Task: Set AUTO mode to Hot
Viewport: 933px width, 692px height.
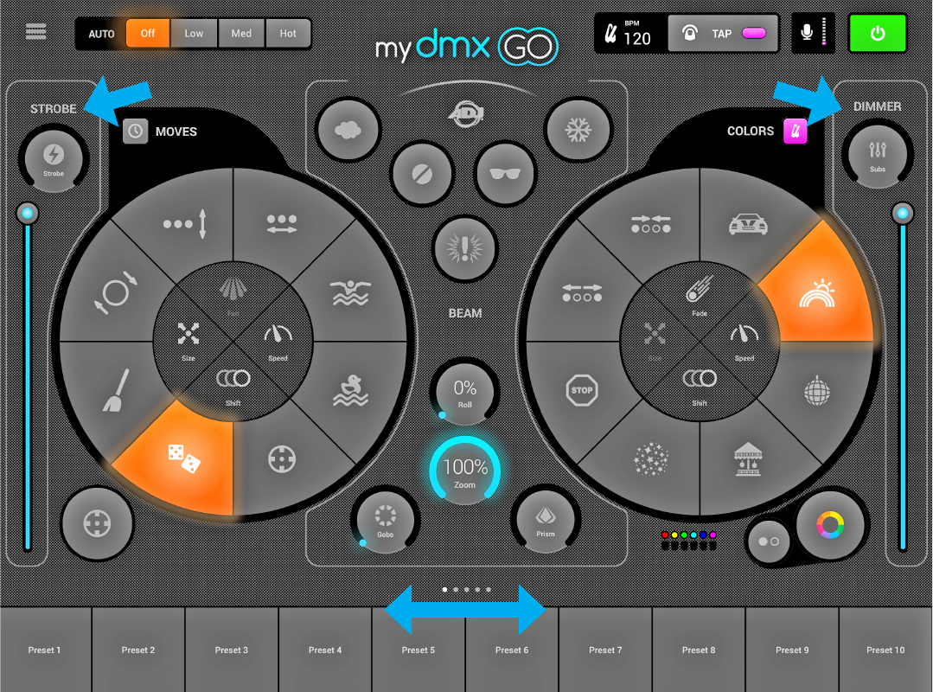Action: pyautogui.click(x=288, y=34)
